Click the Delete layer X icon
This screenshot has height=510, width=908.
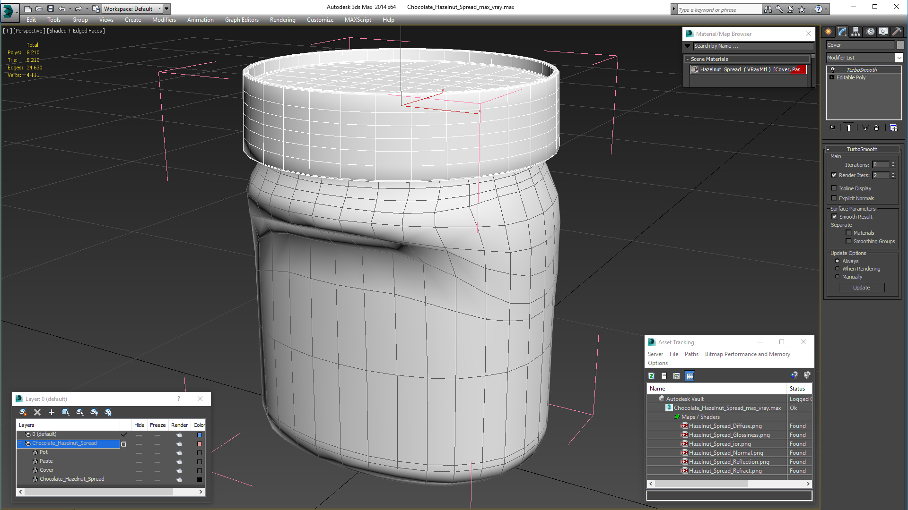pyautogui.click(x=37, y=412)
